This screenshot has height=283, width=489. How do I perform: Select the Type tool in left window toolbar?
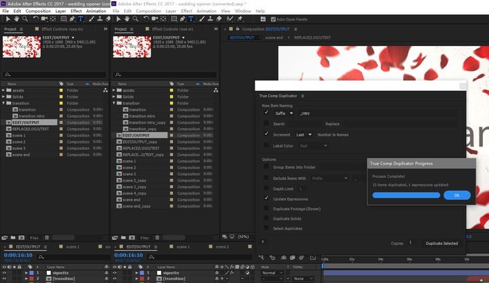point(80,19)
